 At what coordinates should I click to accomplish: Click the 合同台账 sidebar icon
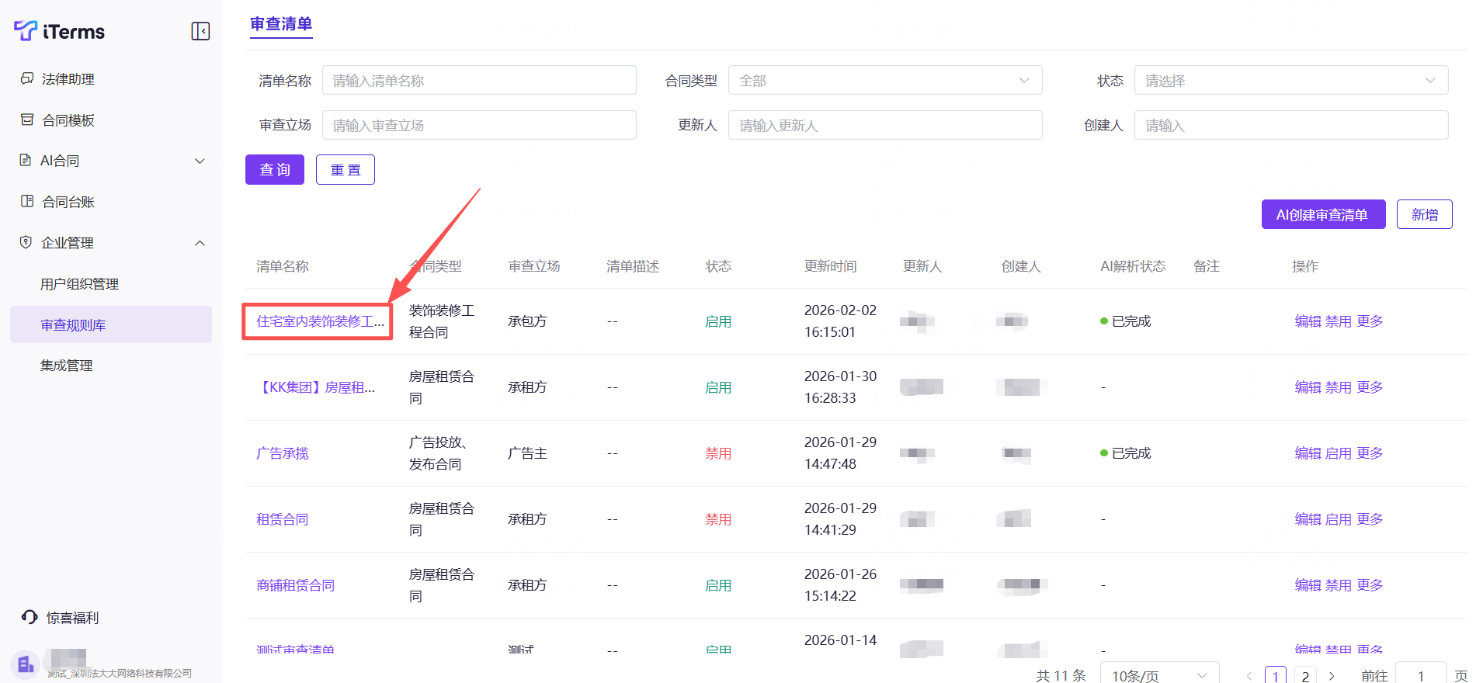pos(27,201)
